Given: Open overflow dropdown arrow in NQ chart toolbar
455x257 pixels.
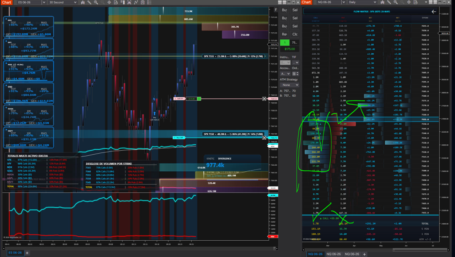Looking at the screenshot, I should tap(426, 2).
